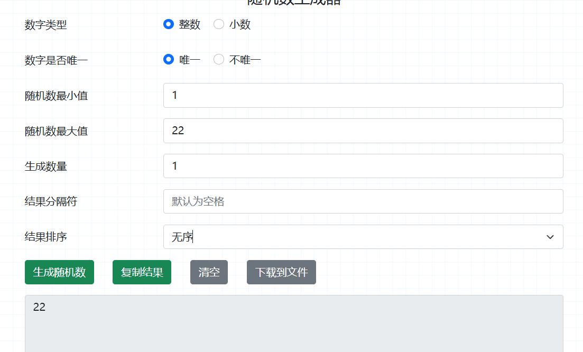Focus the 随机数最小值 input containing 1

[x=363, y=95]
